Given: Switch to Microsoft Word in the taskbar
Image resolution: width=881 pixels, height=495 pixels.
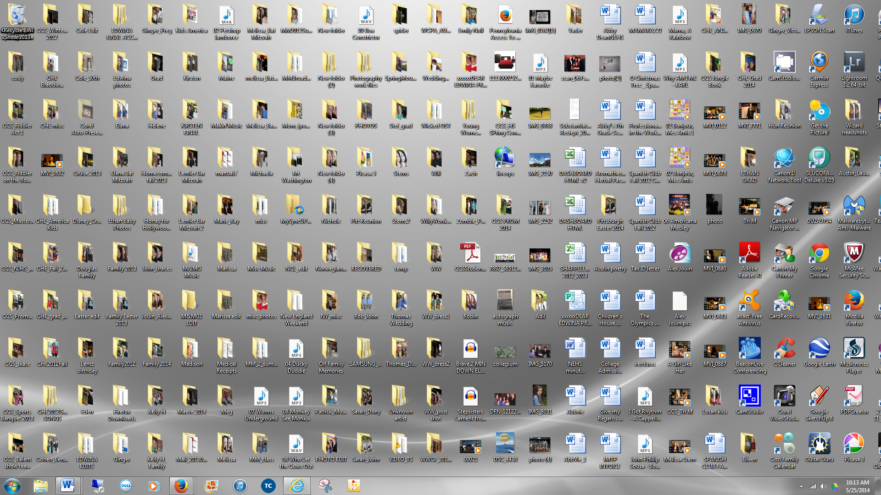Looking at the screenshot, I should [67, 486].
